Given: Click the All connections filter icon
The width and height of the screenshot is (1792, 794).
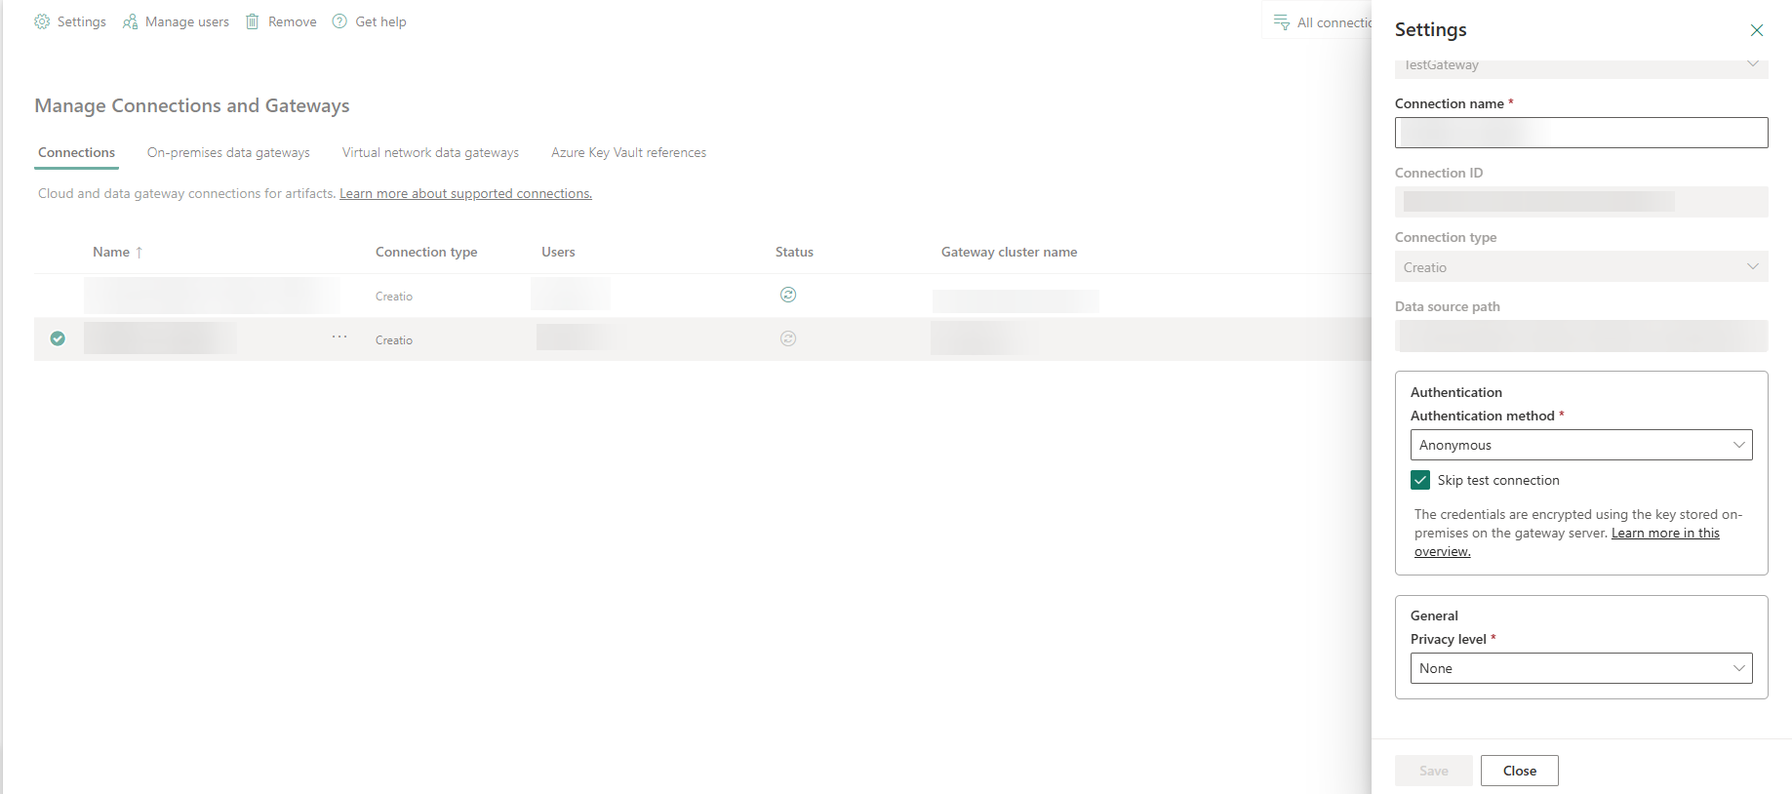Looking at the screenshot, I should [1282, 22].
